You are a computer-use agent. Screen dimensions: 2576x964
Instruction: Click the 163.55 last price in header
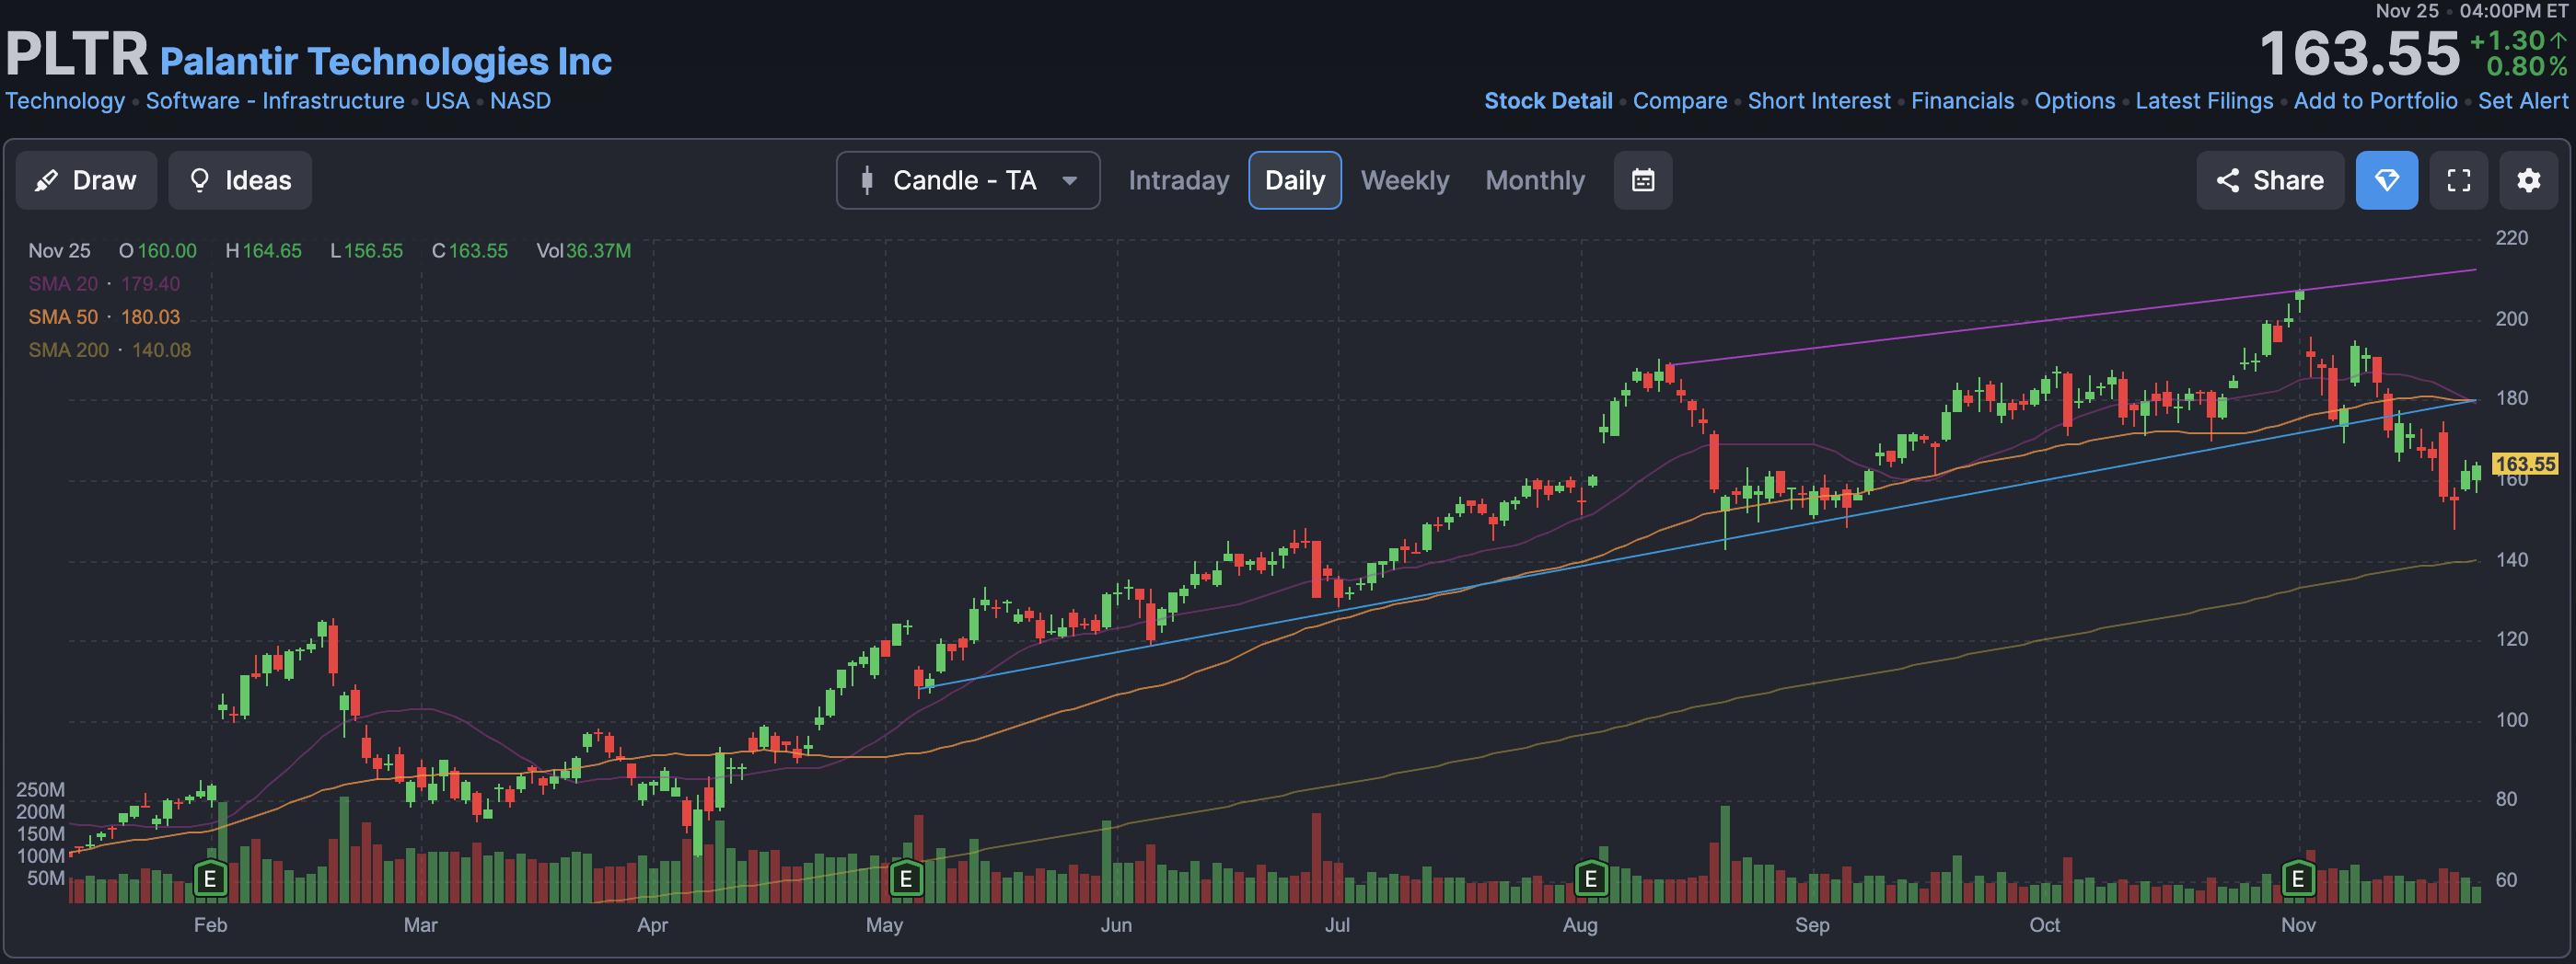click(x=2359, y=54)
